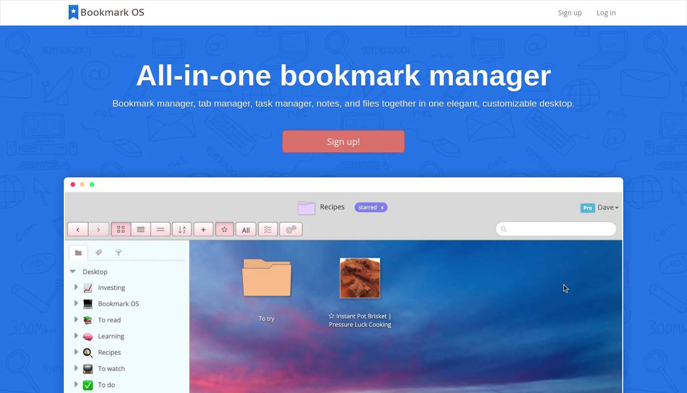Click the brain icon for Learning

88,337
